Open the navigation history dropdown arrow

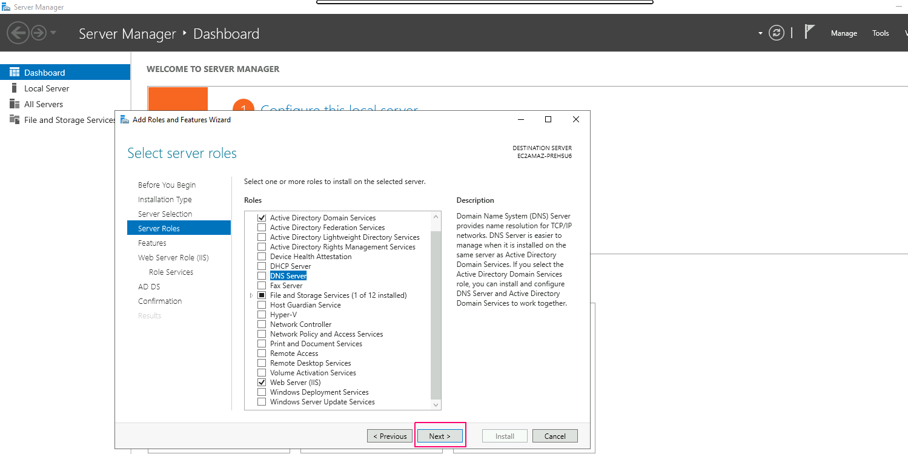tap(53, 33)
